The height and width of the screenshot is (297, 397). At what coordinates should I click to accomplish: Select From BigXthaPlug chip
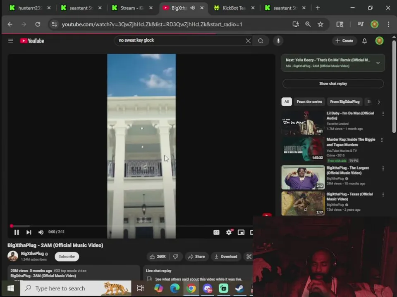[345, 102]
